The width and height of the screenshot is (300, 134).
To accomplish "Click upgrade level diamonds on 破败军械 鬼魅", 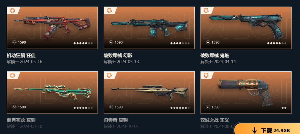I will [277, 43].
